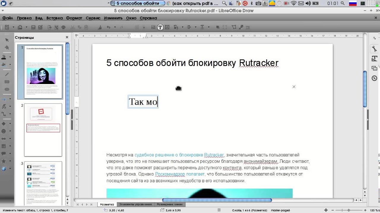380x213 pixels.
Task: Expand the Basic shapes dropdown arrow
Action: coord(10,124)
